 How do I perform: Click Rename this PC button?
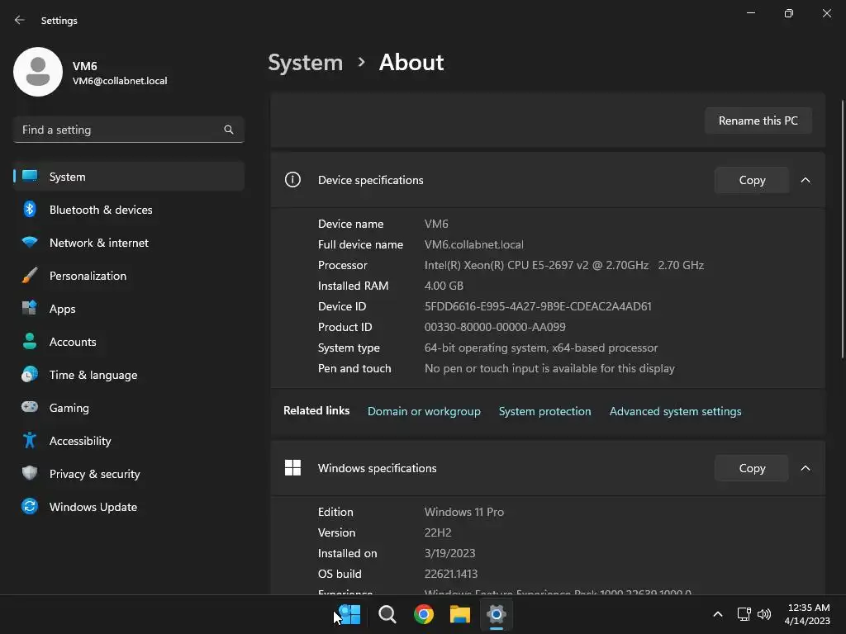click(758, 121)
